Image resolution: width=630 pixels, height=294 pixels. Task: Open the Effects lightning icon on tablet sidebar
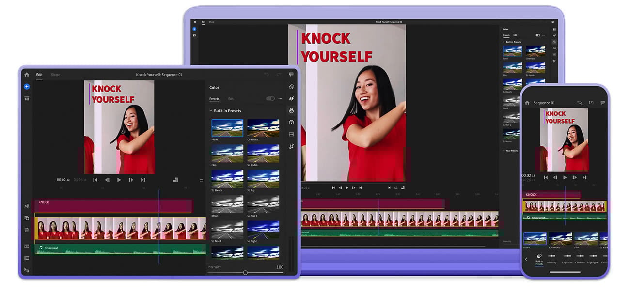pos(291,99)
